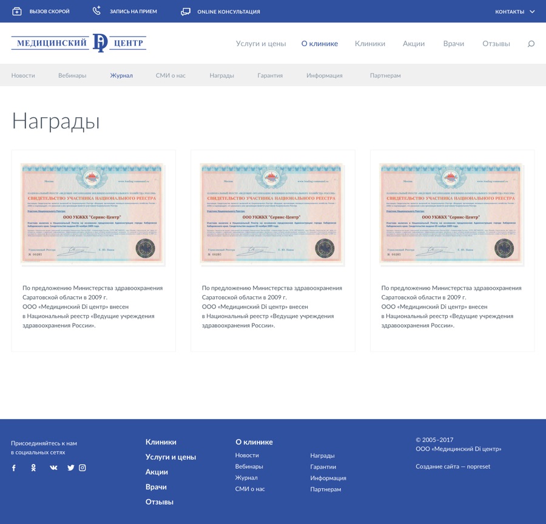
Task: Open the Odnoklassniki social icon
Action: click(x=33, y=468)
